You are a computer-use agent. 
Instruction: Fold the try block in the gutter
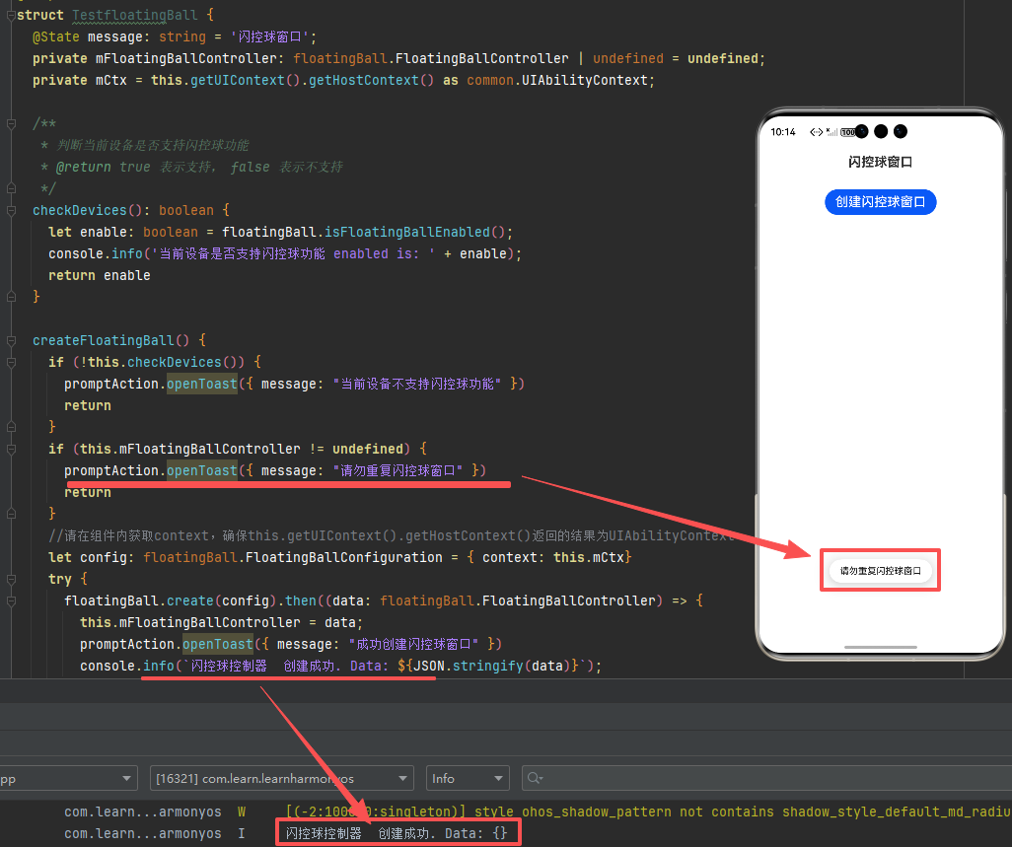(11, 579)
